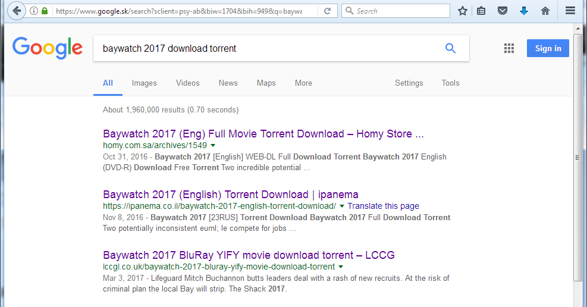Open the Firefox hamburger menu
Image resolution: width=587 pixels, height=307 pixels.
coord(570,11)
